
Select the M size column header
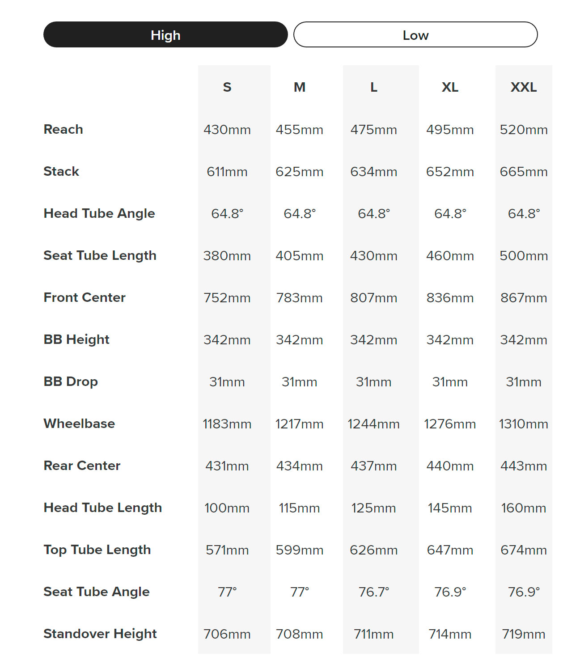300,87
